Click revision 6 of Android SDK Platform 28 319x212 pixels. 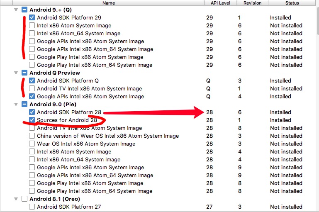click(x=240, y=112)
